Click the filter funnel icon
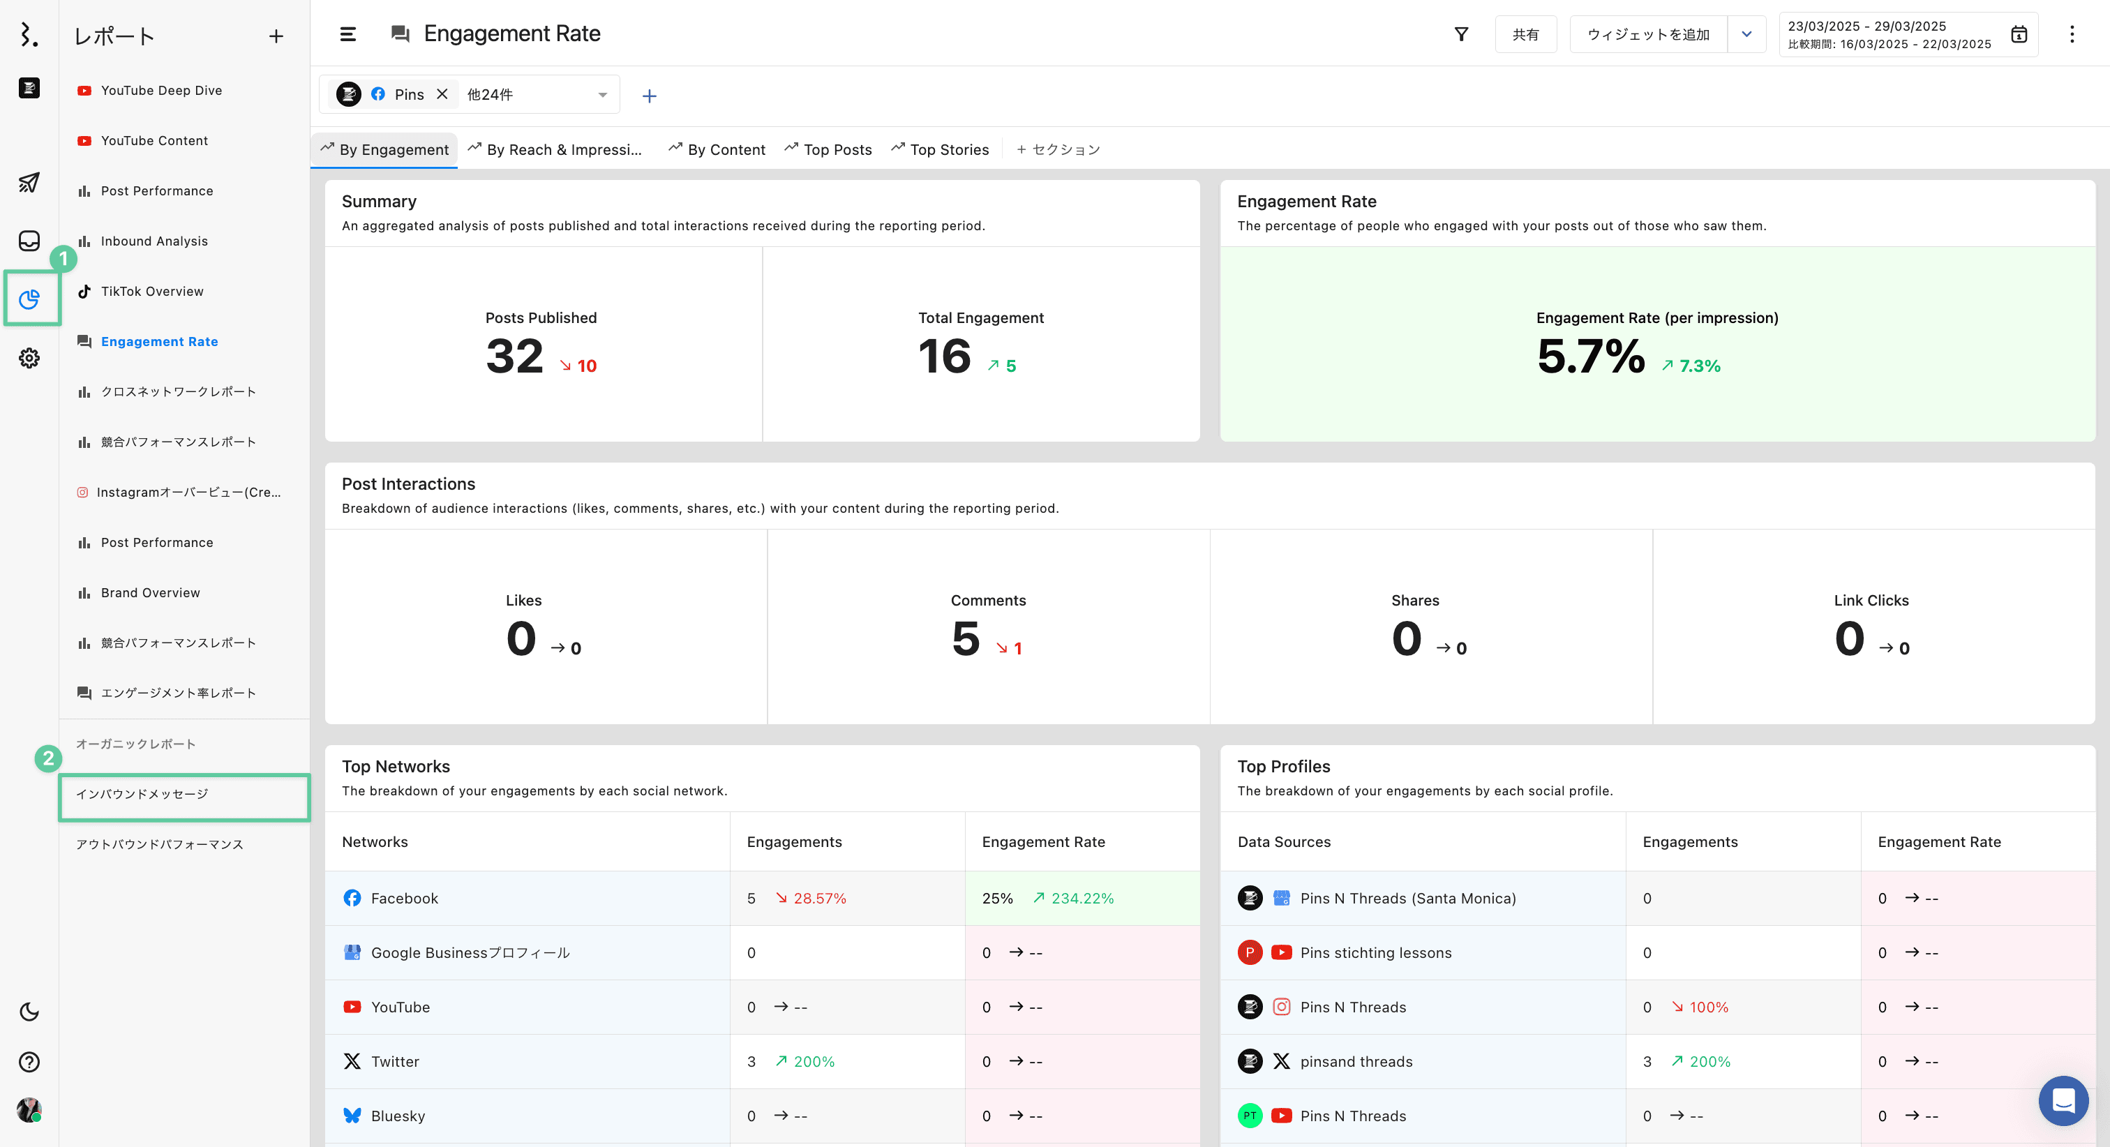Image resolution: width=2110 pixels, height=1147 pixels. coord(1460,34)
